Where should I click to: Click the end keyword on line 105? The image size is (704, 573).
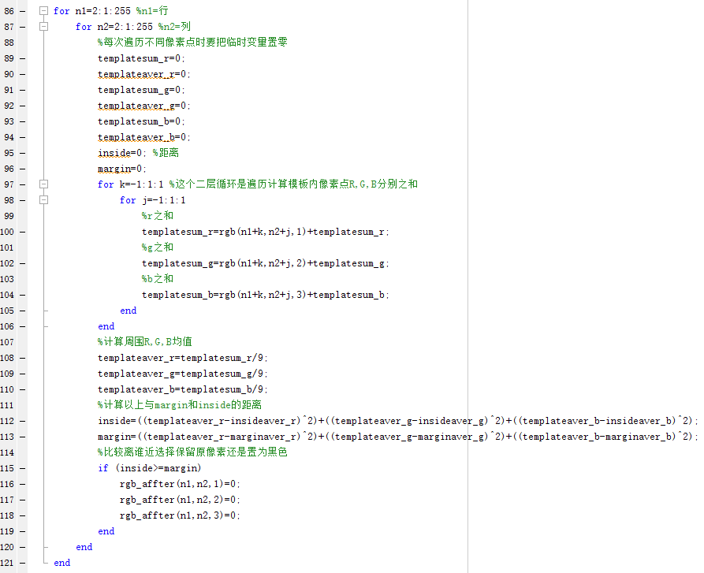coord(128,311)
